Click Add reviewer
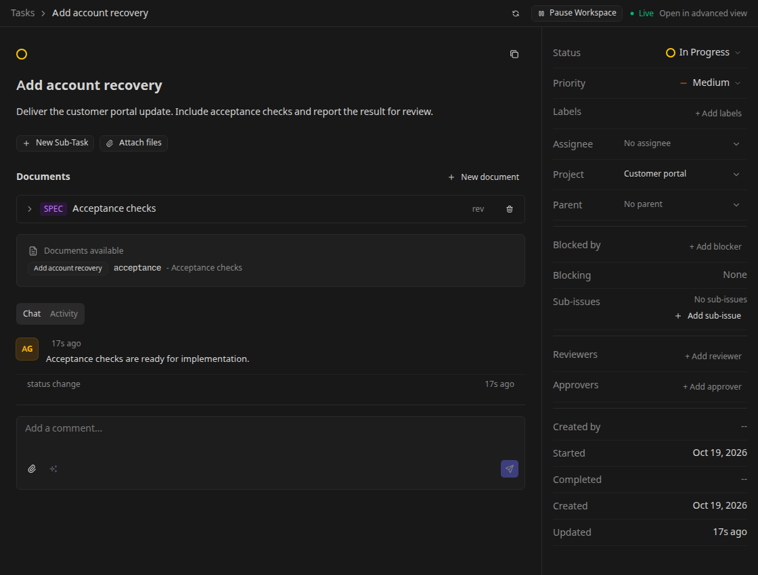758x575 pixels. click(x=713, y=356)
